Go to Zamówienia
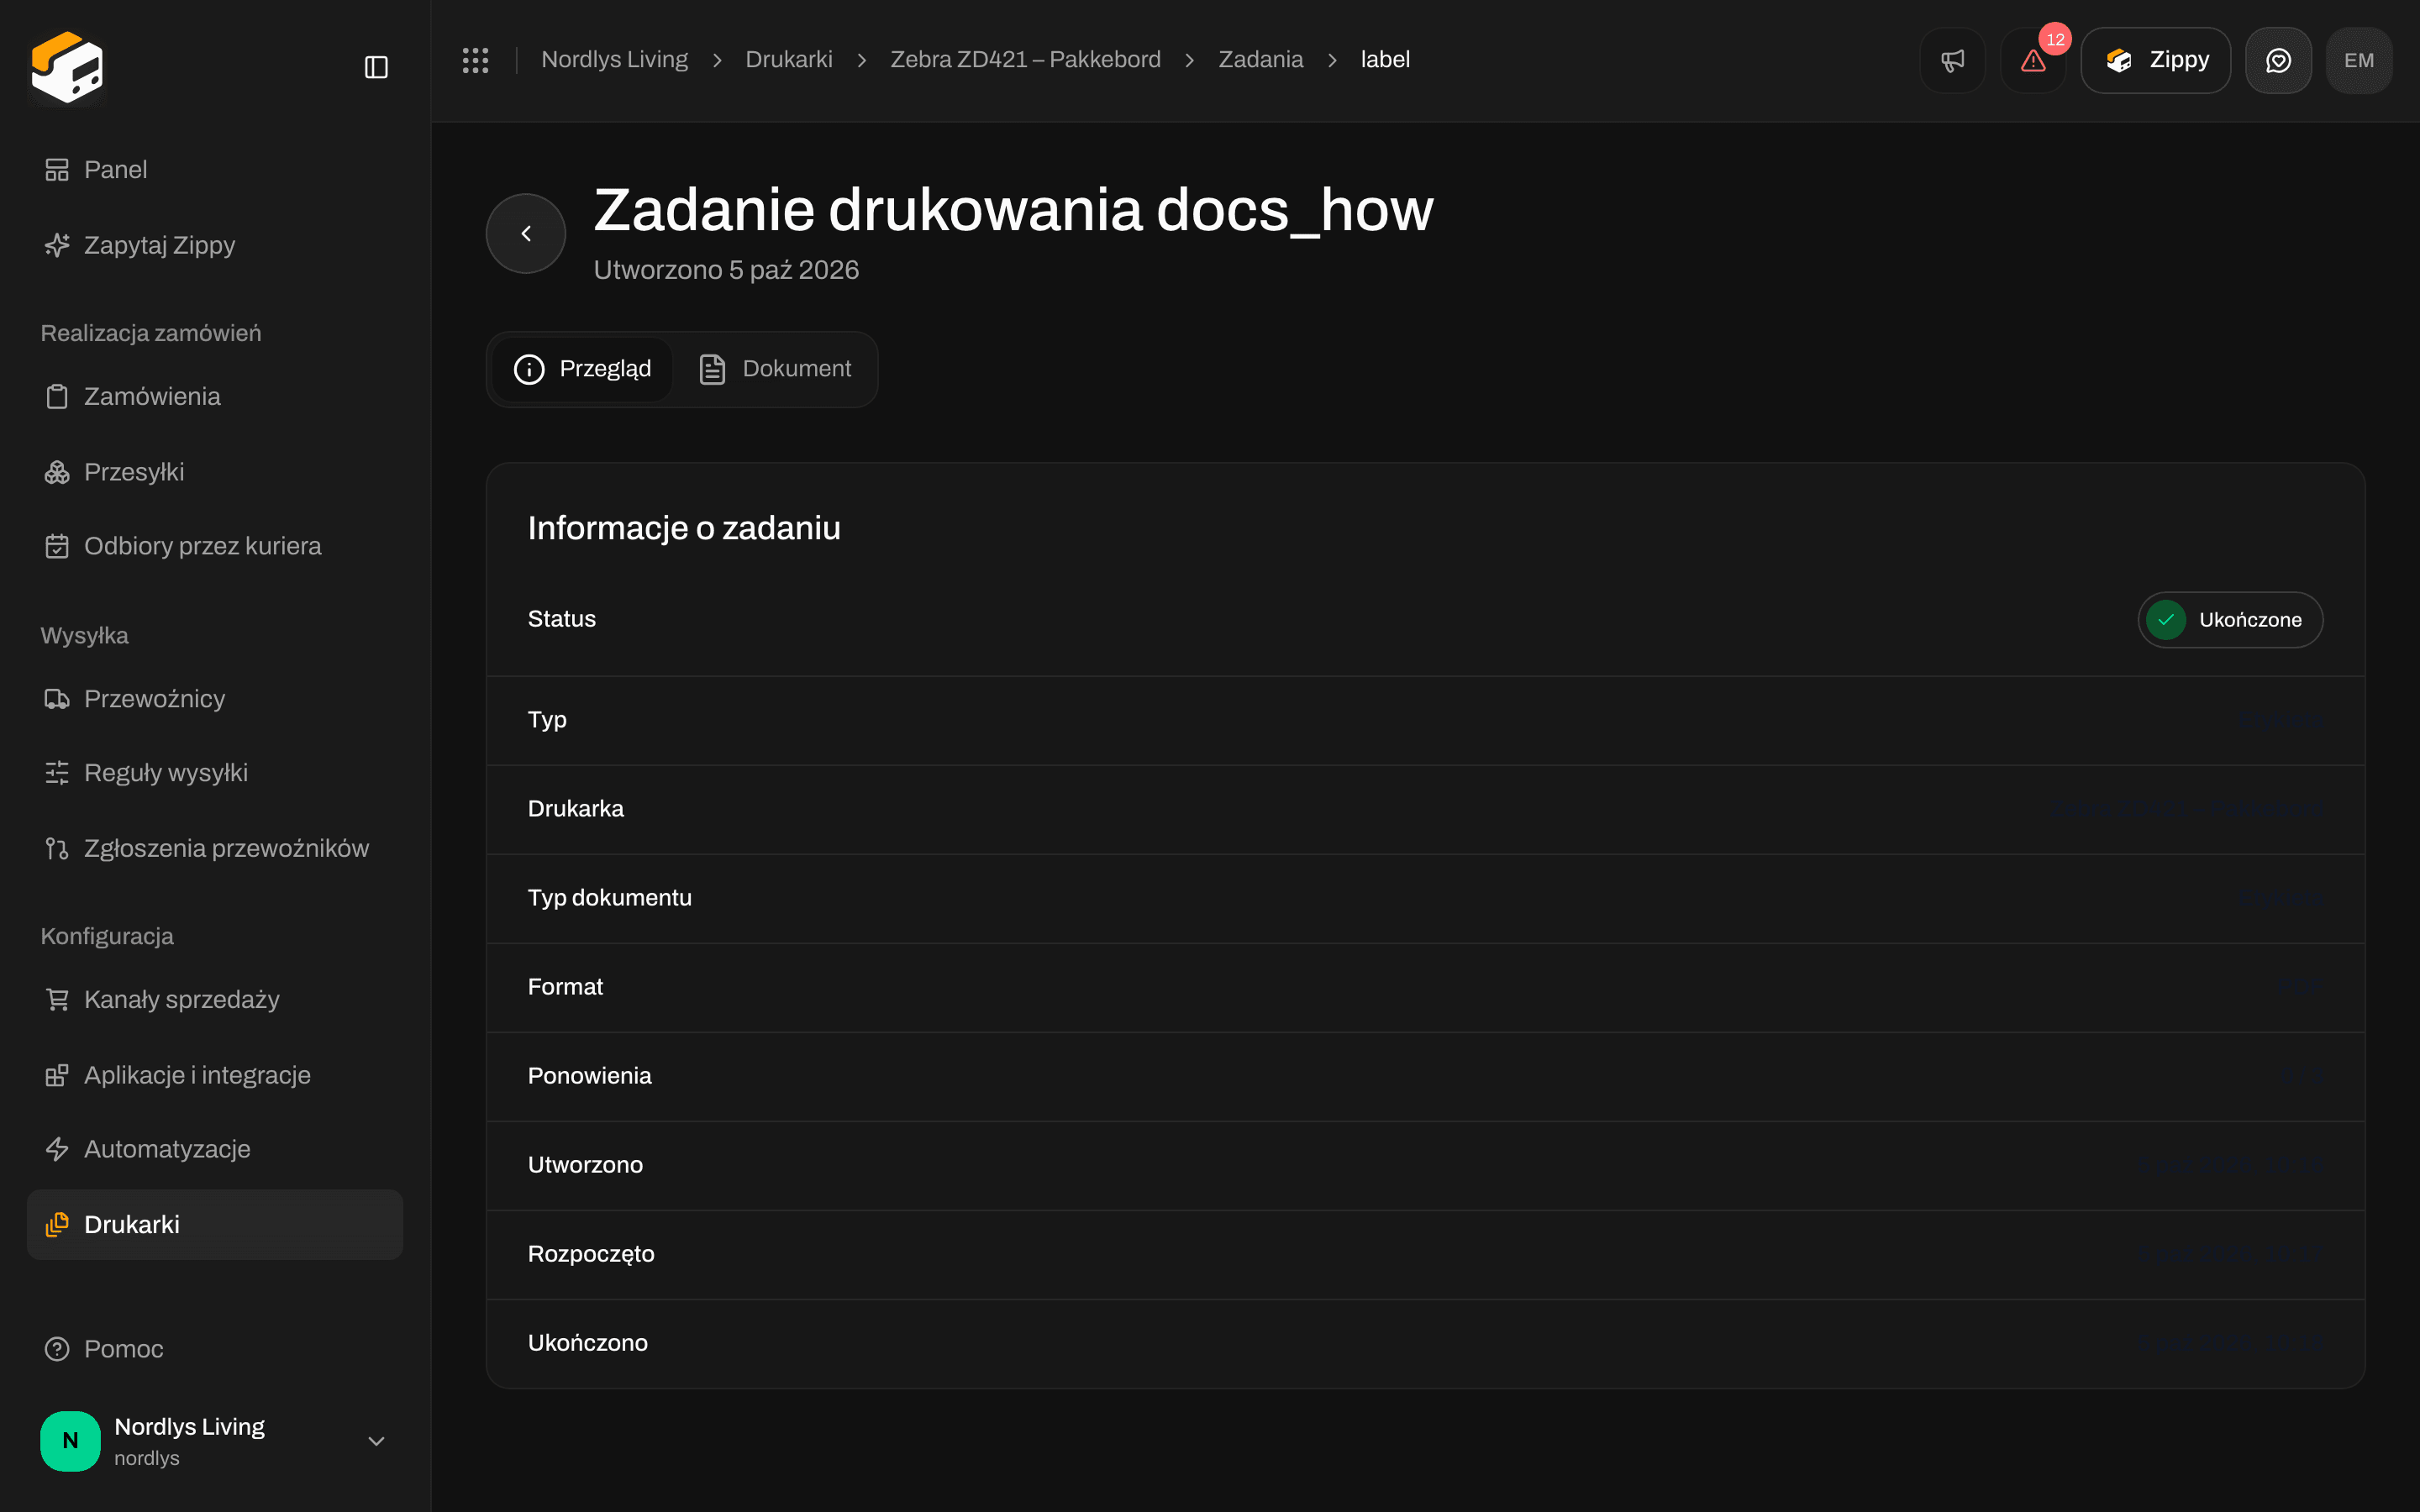 tap(215, 396)
